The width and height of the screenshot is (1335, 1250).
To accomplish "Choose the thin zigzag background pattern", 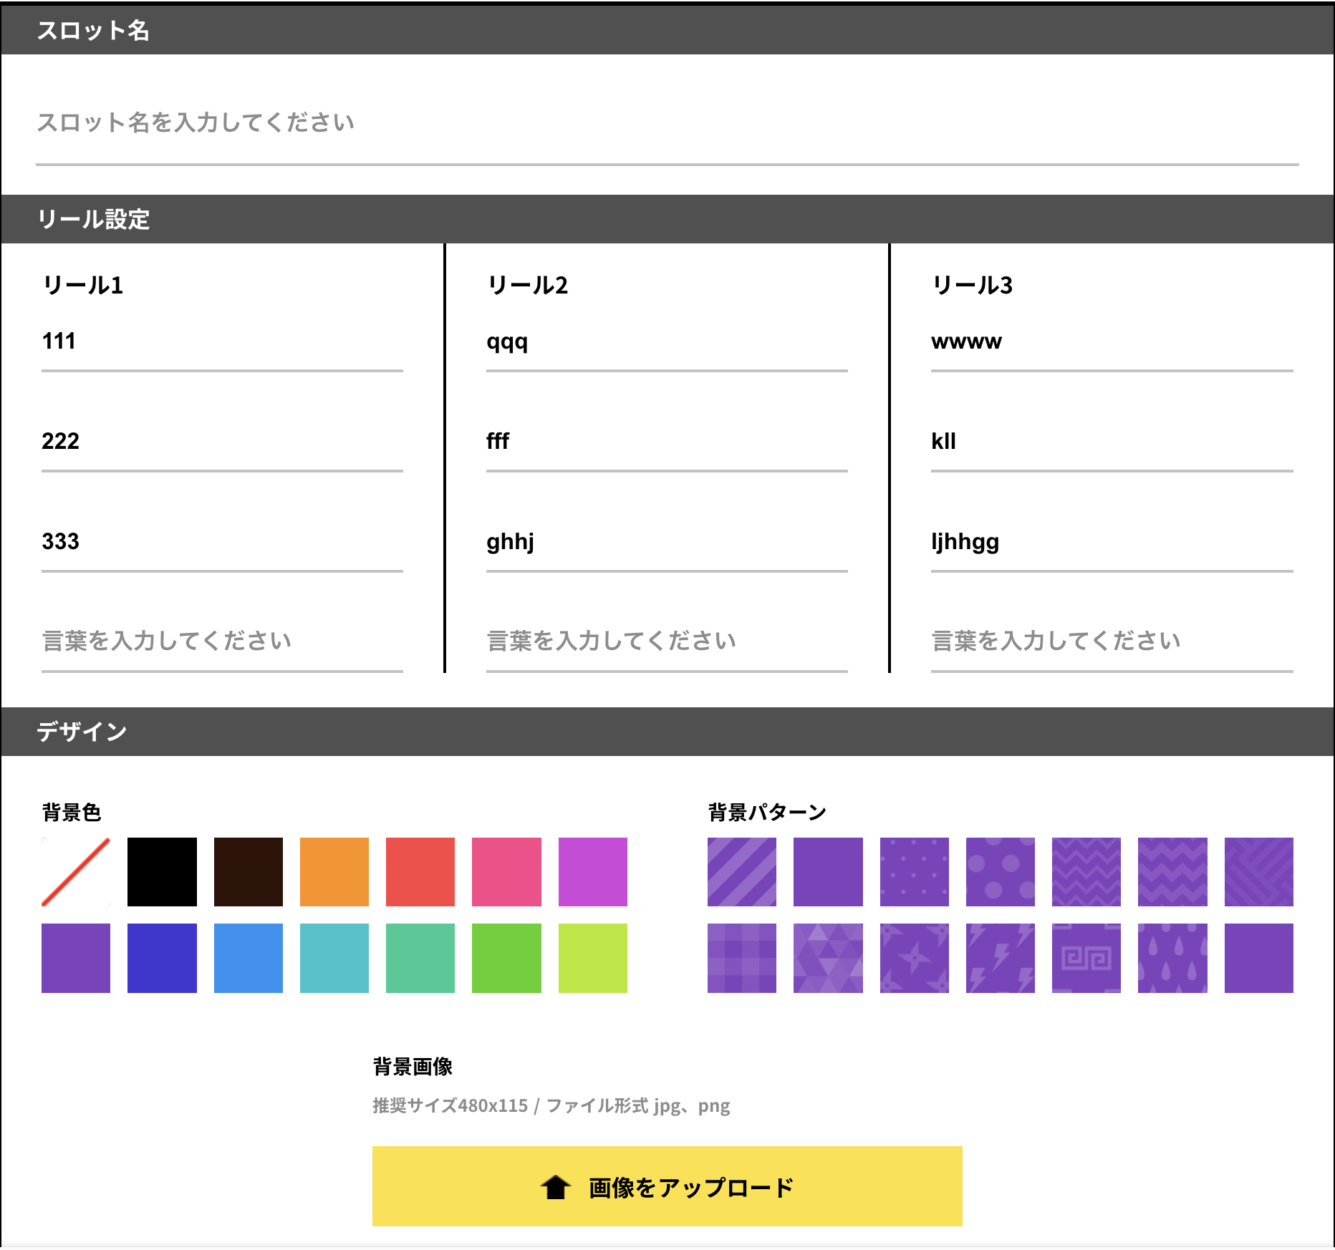I will coord(1086,872).
